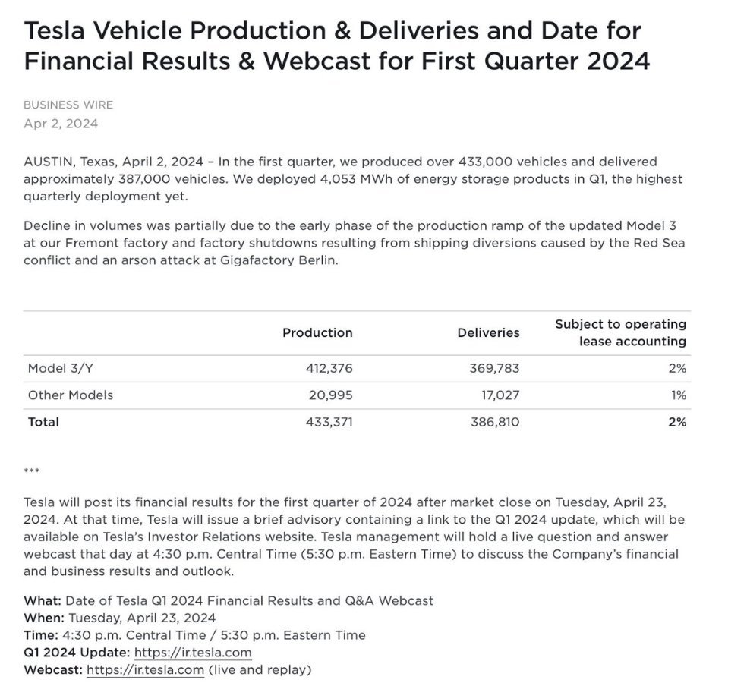Image resolution: width=747 pixels, height=683 pixels.
Task: Click the bold "When:" label
Action: click(44, 618)
